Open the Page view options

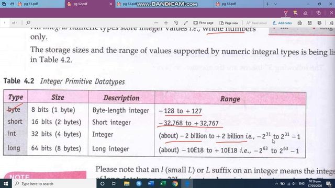[229, 23]
